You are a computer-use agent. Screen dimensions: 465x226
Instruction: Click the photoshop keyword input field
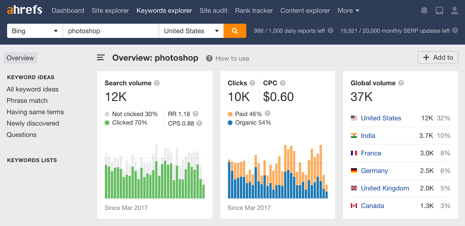pyautogui.click(x=111, y=31)
